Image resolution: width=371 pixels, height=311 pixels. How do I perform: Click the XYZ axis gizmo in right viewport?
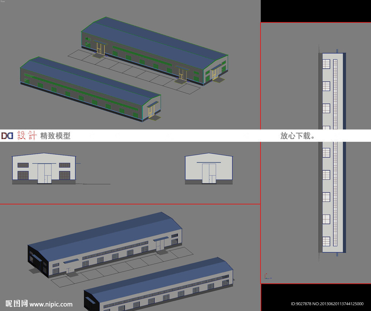(x=268, y=276)
